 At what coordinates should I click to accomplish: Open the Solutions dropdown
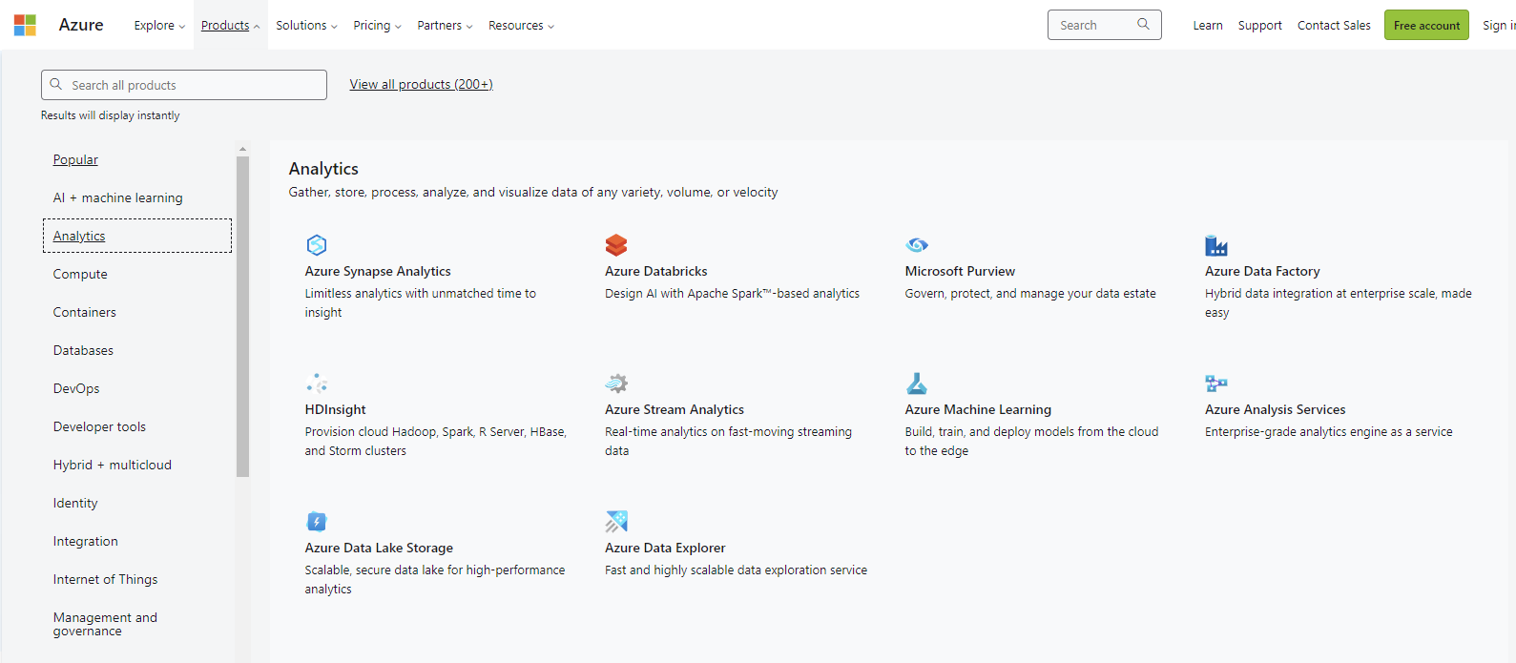[306, 26]
